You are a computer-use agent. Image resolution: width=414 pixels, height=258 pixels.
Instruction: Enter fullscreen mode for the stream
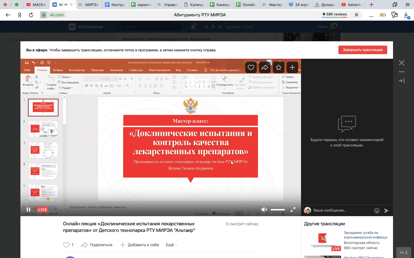293,210
